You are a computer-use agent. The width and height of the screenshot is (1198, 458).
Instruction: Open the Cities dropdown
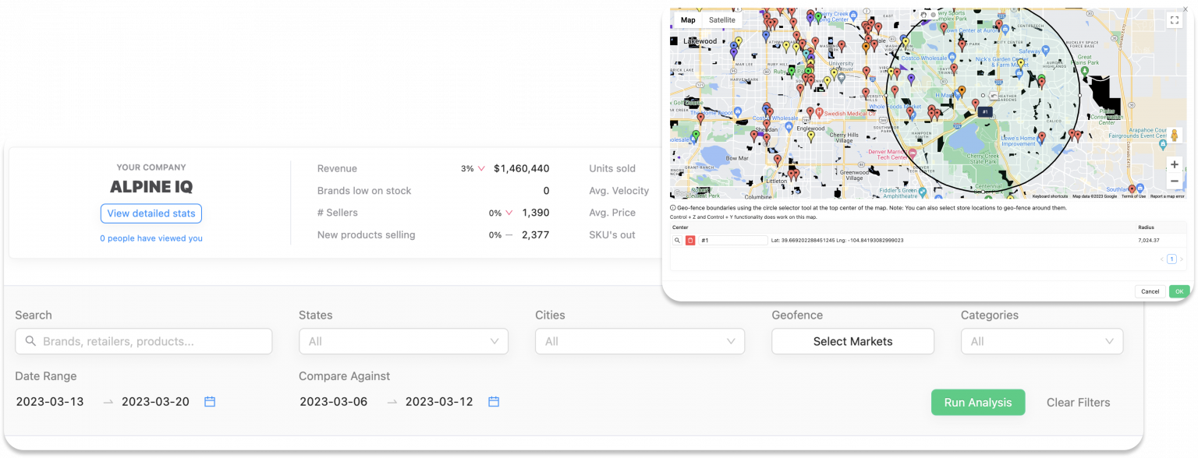click(640, 341)
